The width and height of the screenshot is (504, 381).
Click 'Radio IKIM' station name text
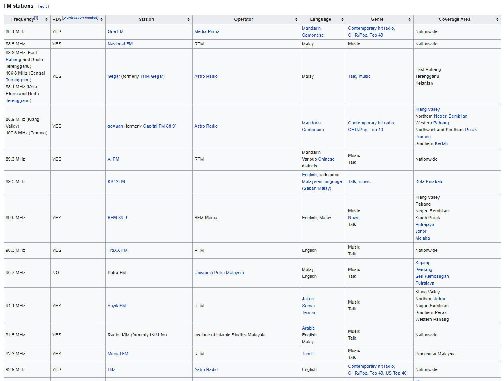pos(119,335)
